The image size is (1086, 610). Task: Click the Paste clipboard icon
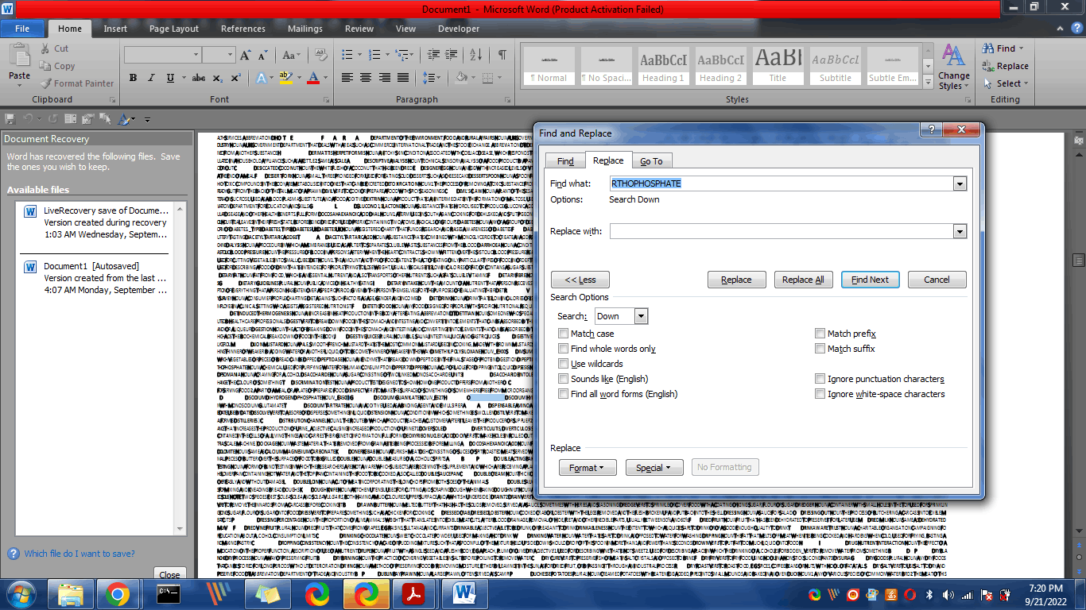19,56
